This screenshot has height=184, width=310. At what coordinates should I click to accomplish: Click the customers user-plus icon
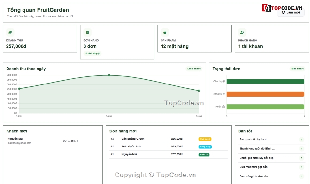point(242,32)
